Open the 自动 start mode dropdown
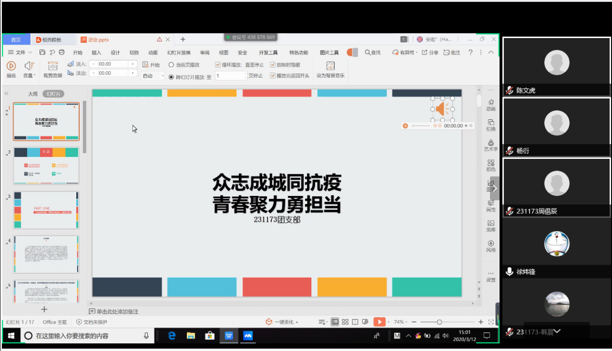Image resolution: width=612 pixels, height=351 pixels. [x=153, y=76]
